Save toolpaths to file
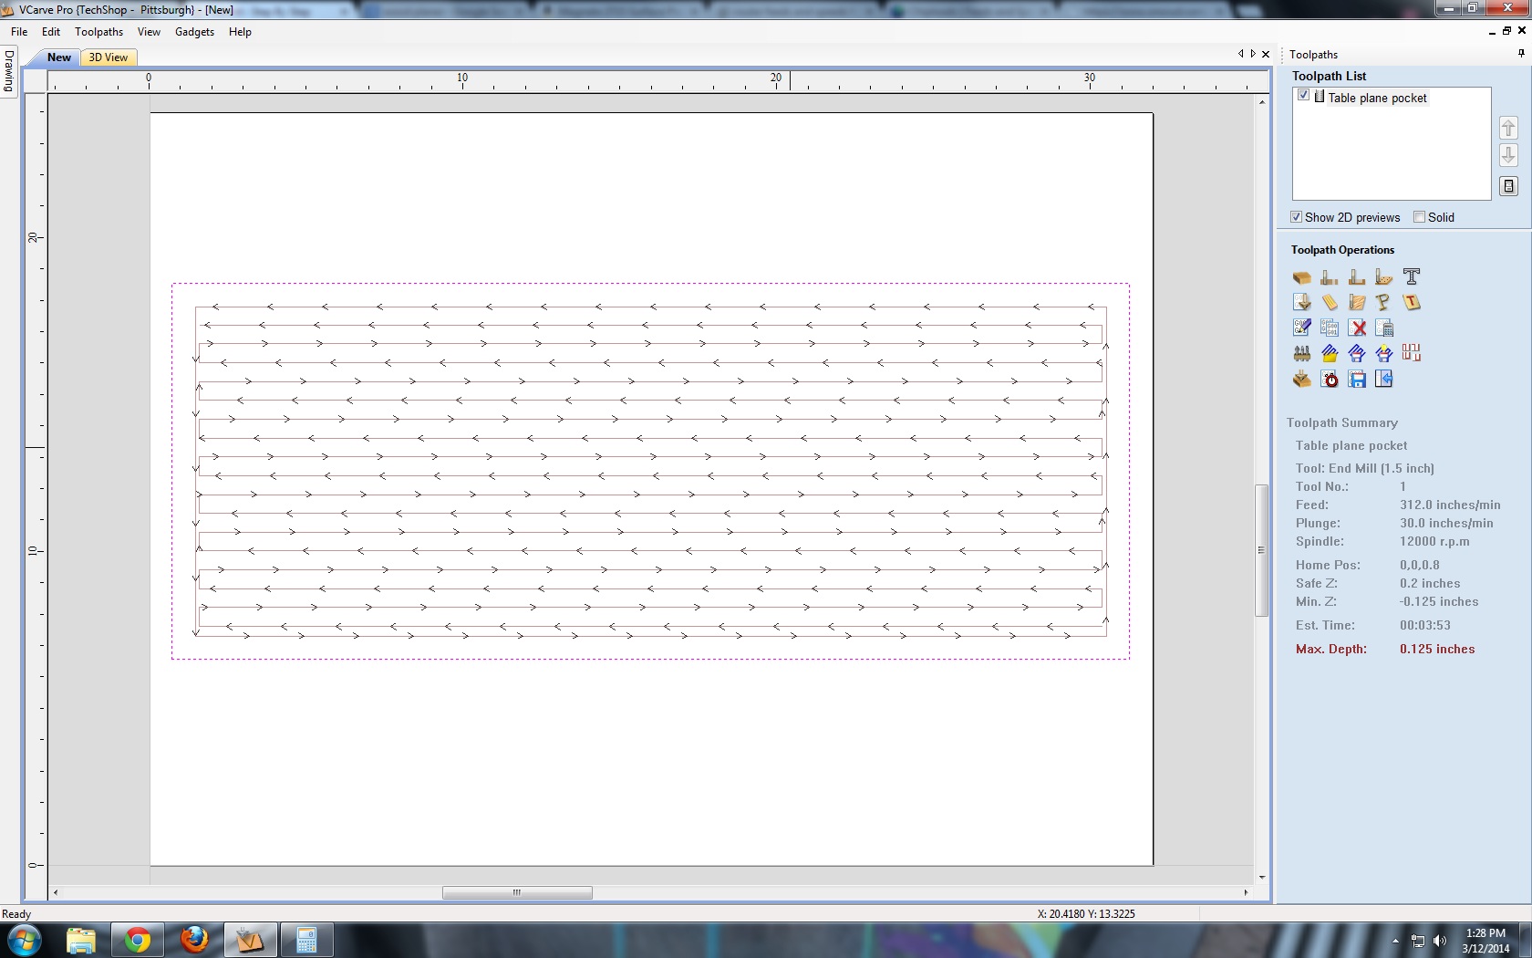The height and width of the screenshot is (958, 1532). click(x=1356, y=379)
